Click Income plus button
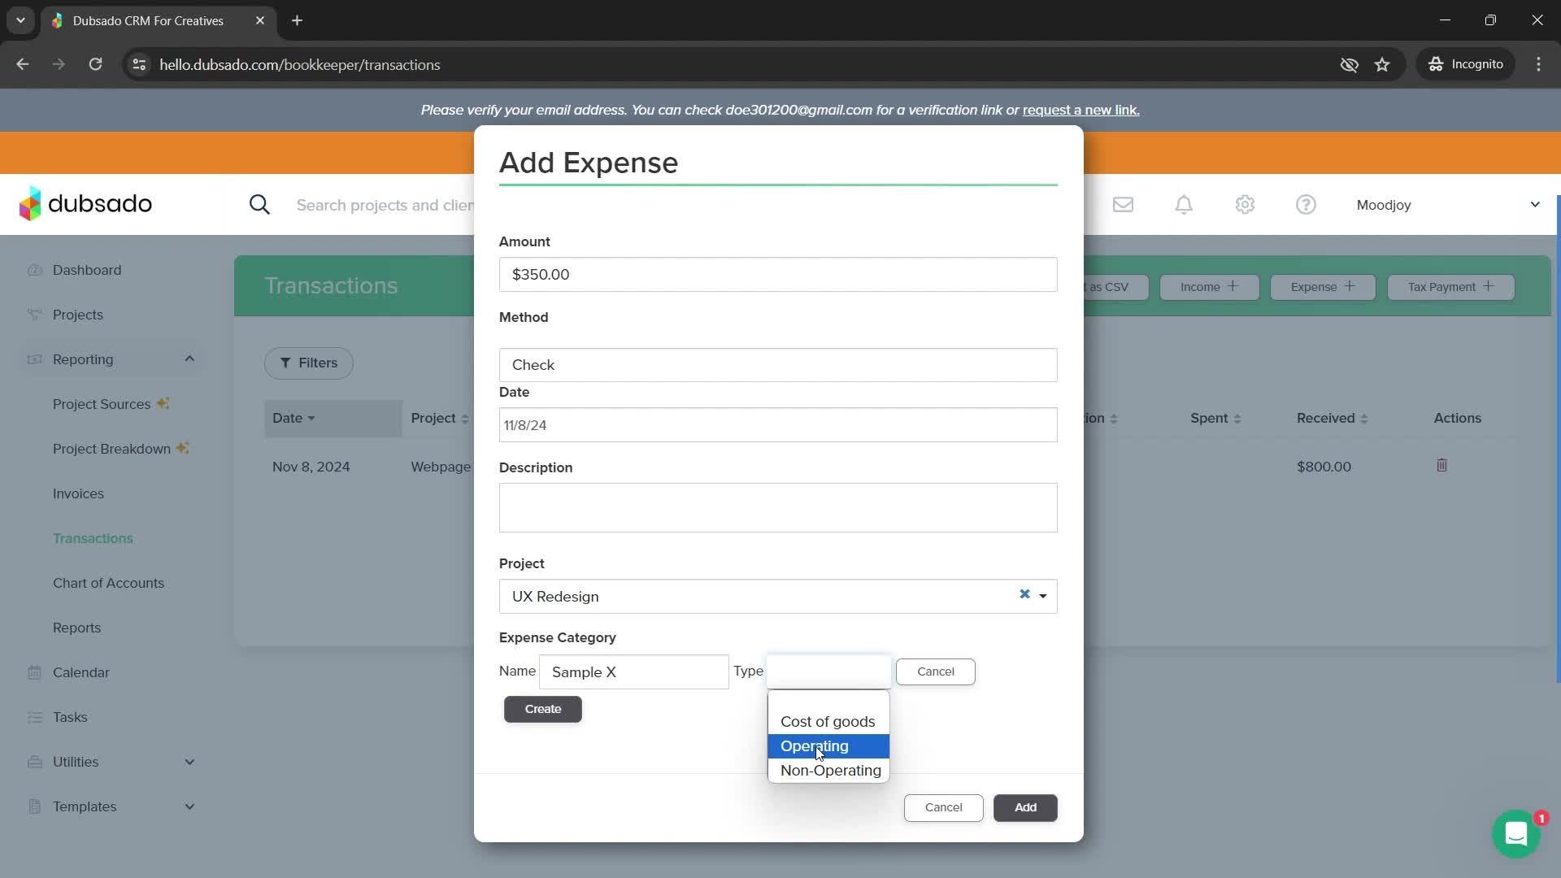 click(1209, 286)
